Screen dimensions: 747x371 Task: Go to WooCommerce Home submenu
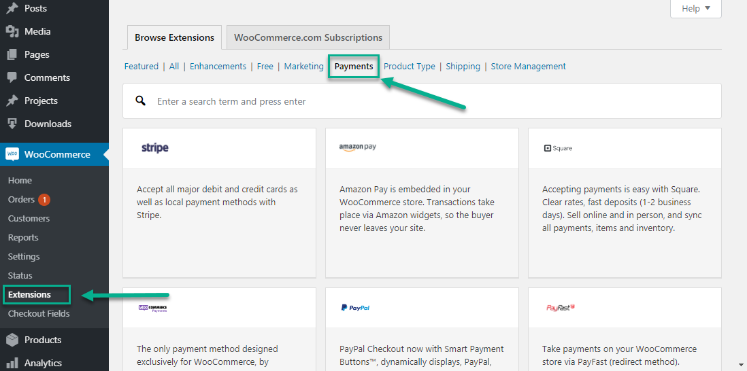[x=20, y=180]
